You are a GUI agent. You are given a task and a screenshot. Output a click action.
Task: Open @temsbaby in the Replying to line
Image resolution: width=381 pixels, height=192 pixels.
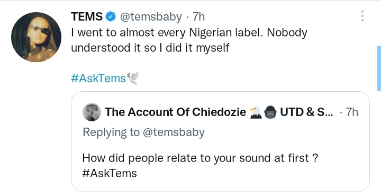coord(174,133)
